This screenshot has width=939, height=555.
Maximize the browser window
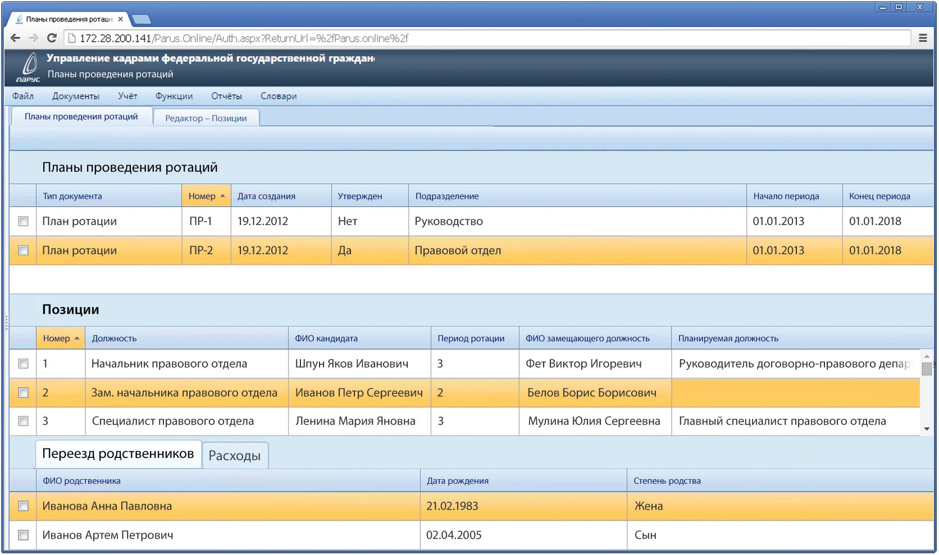coord(899,7)
